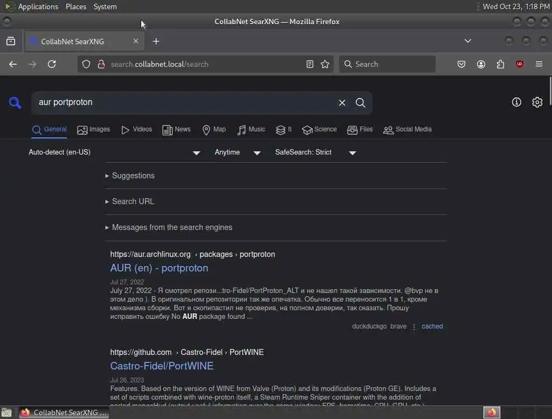The width and height of the screenshot is (552, 419).
Task: Submit search with the magnifier button
Action: (x=360, y=103)
